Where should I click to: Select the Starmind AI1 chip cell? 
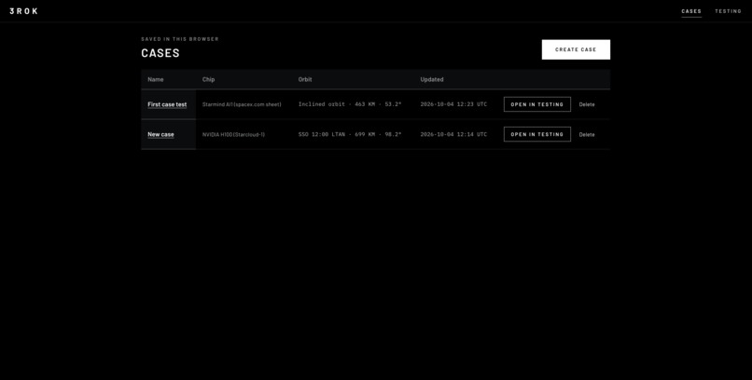tap(242, 104)
